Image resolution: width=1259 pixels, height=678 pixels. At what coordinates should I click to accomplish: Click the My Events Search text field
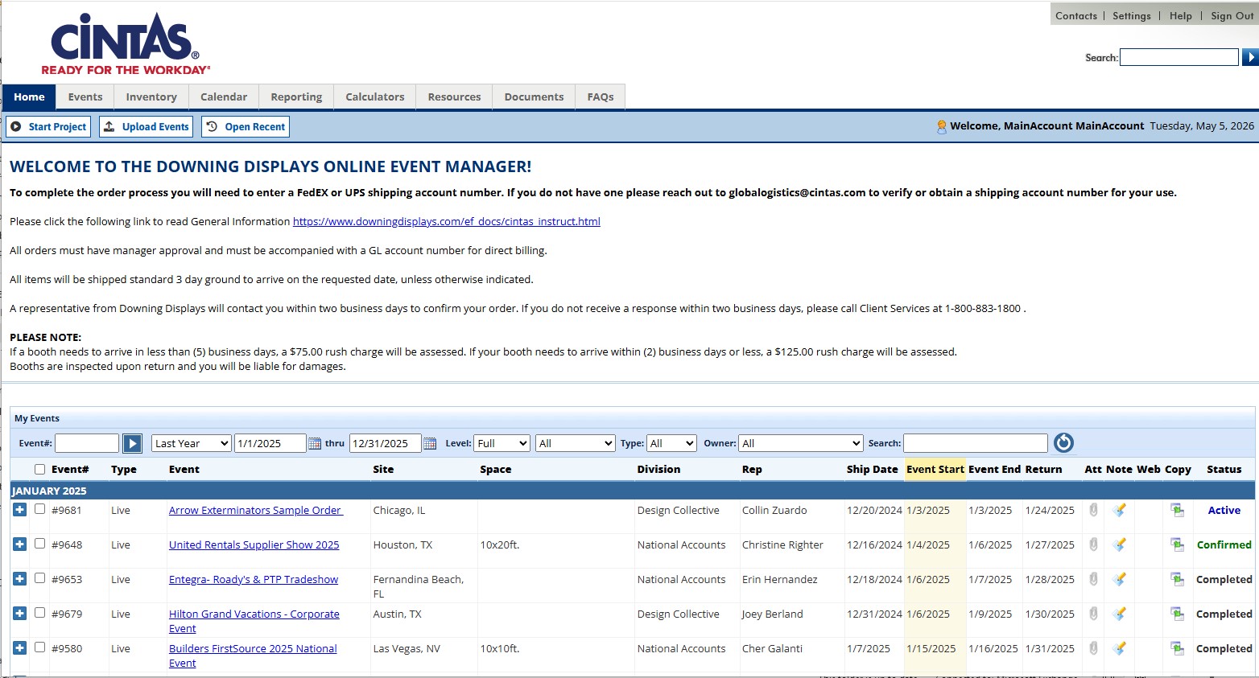click(976, 443)
